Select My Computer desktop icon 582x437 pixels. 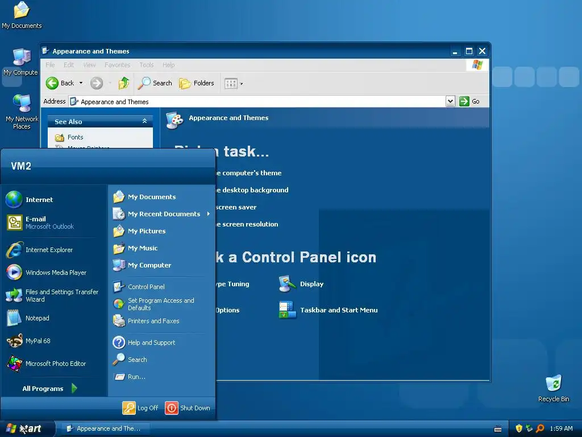pos(21,62)
